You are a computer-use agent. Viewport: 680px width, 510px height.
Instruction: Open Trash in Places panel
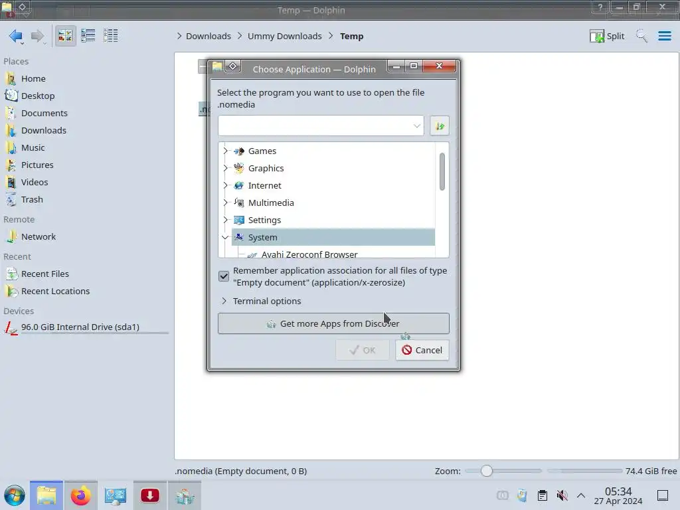[32, 200]
